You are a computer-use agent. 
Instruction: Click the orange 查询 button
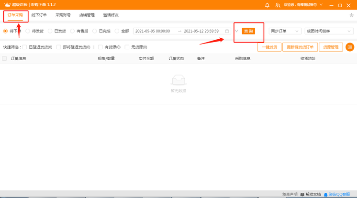[x=248, y=31]
